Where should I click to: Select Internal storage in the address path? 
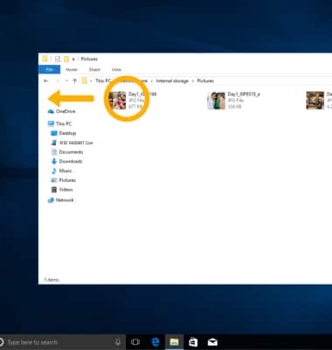[x=172, y=80]
